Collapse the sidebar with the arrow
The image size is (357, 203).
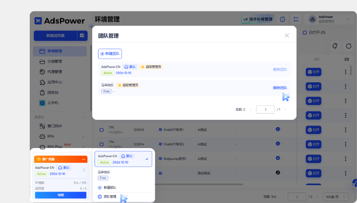(91, 26)
